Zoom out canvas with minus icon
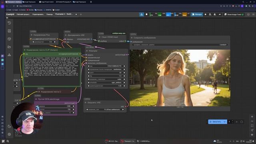The height and width of the screenshot is (144, 256). [252, 121]
